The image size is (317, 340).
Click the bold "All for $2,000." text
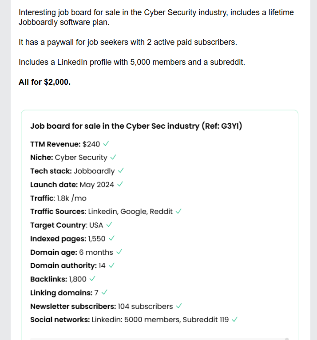tap(44, 82)
